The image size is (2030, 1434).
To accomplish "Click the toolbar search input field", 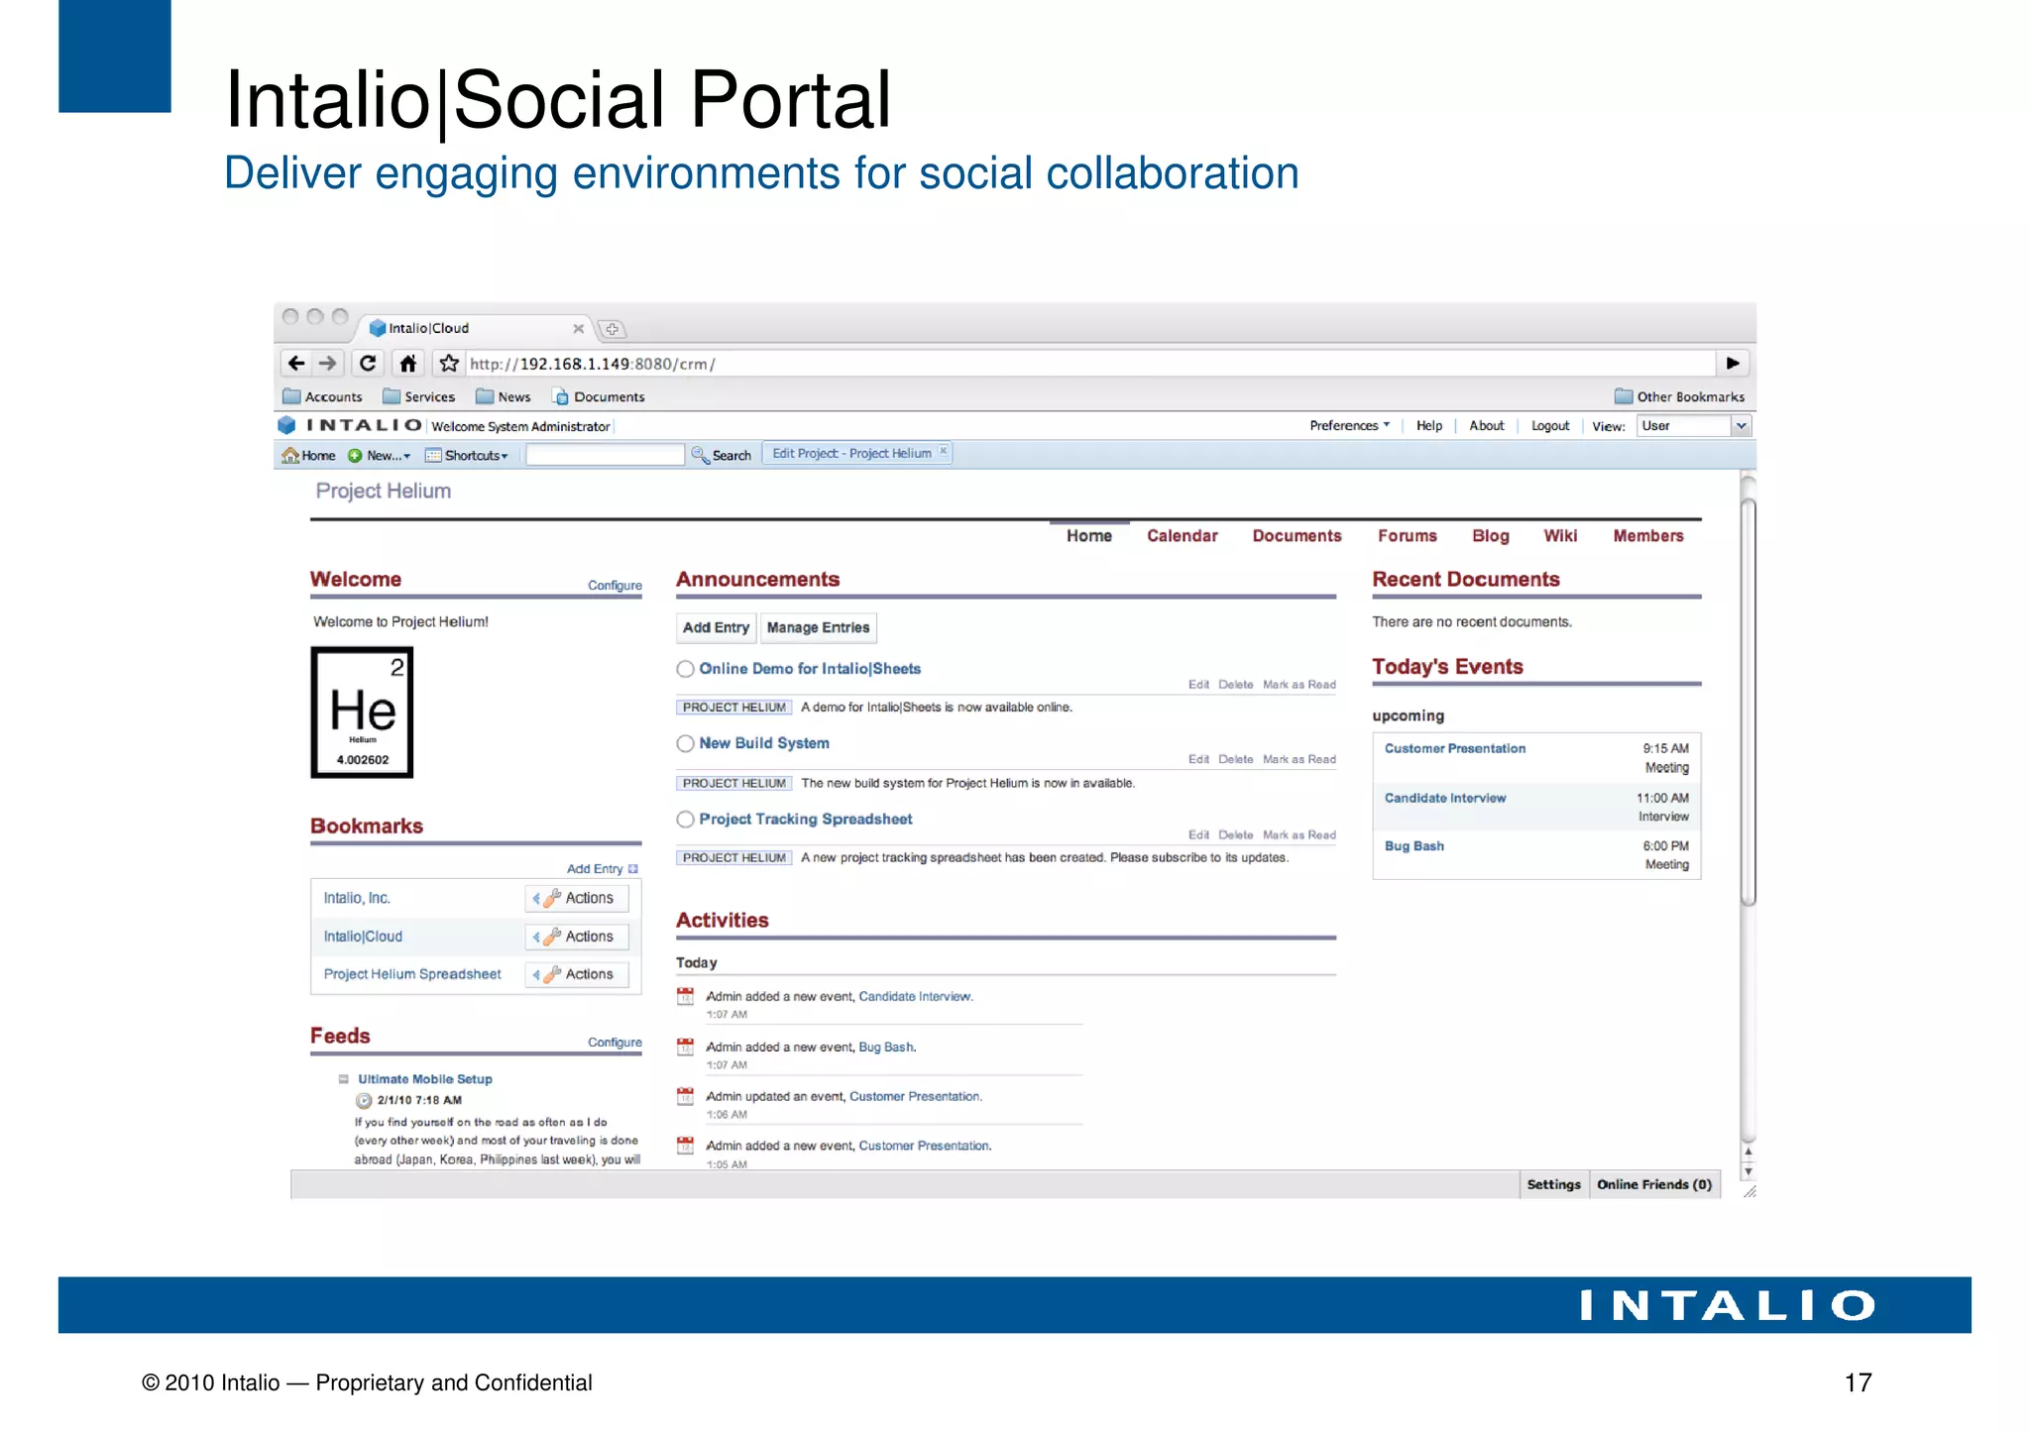I will click(x=605, y=455).
